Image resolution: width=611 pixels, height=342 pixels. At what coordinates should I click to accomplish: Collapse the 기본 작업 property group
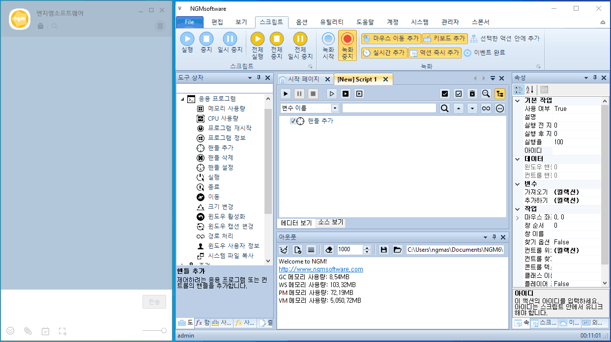[x=518, y=100]
